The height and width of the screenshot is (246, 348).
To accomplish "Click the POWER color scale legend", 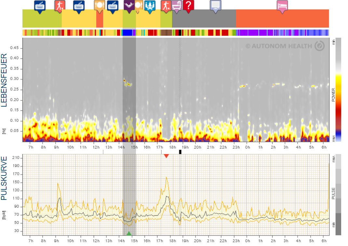I will tap(338, 89).
